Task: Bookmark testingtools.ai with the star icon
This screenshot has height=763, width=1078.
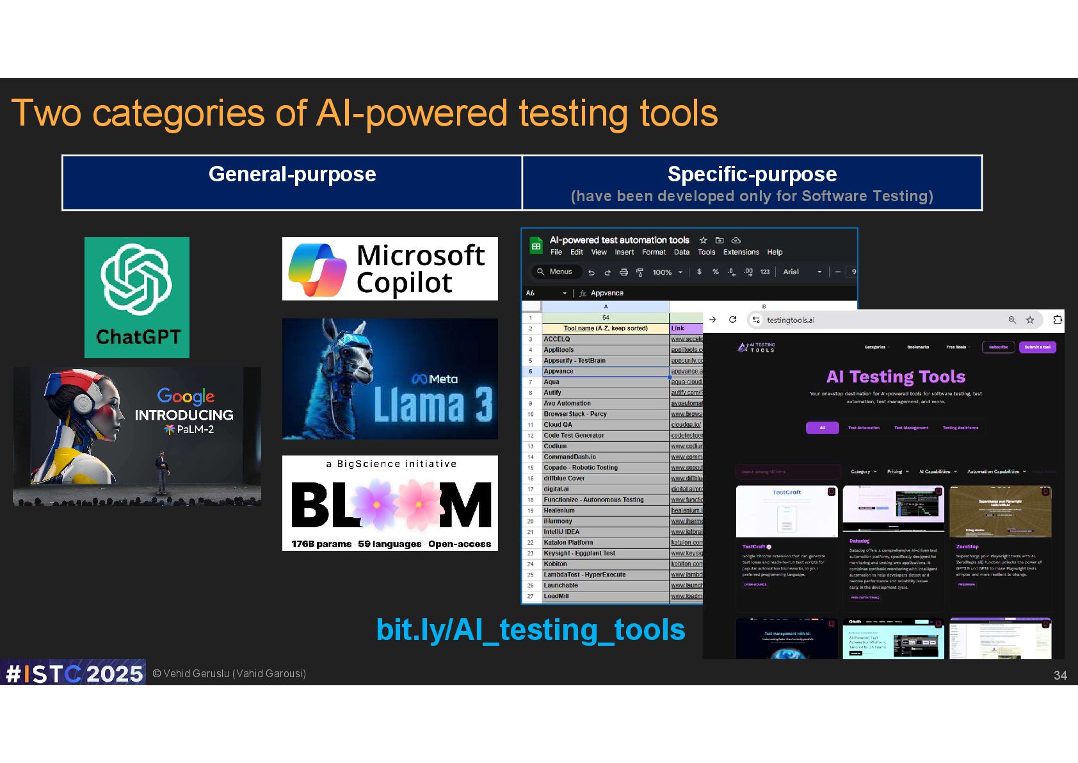Action: click(1030, 320)
